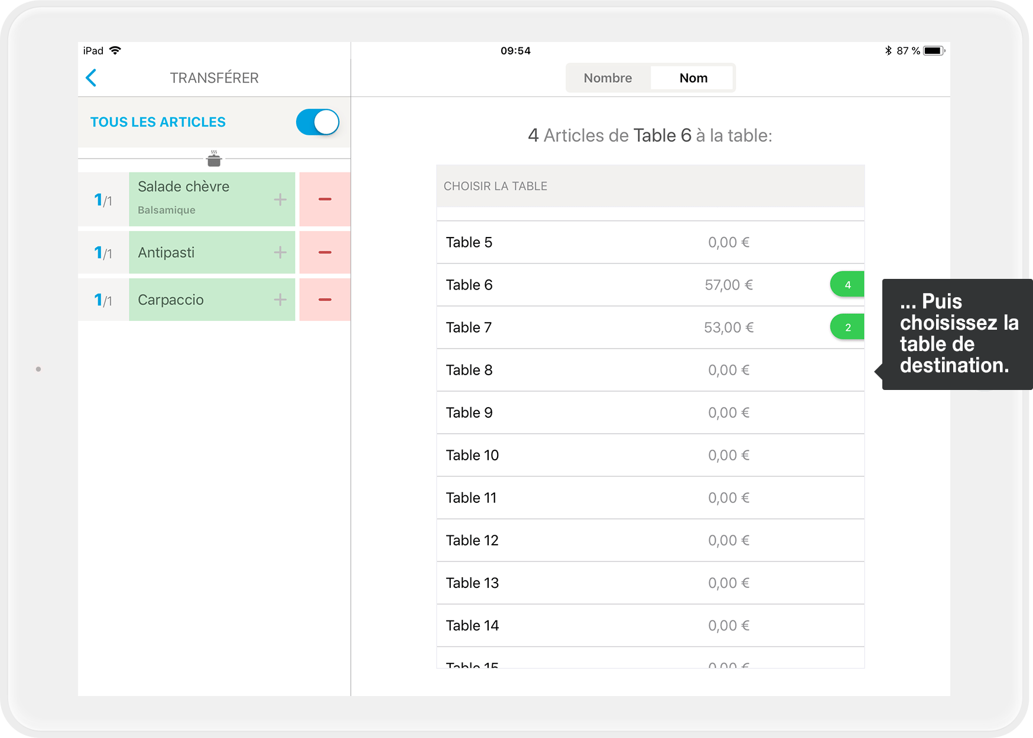Increase Salade chèvre quantity with plus
This screenshot has width=1033, height=738.
(x=280, y=199)
